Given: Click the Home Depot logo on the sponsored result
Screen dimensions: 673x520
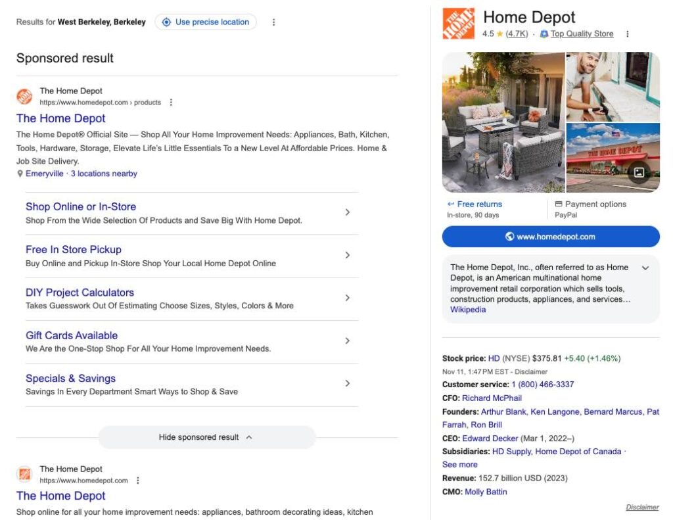Looking at the screenshot, I should click(25, 96).
